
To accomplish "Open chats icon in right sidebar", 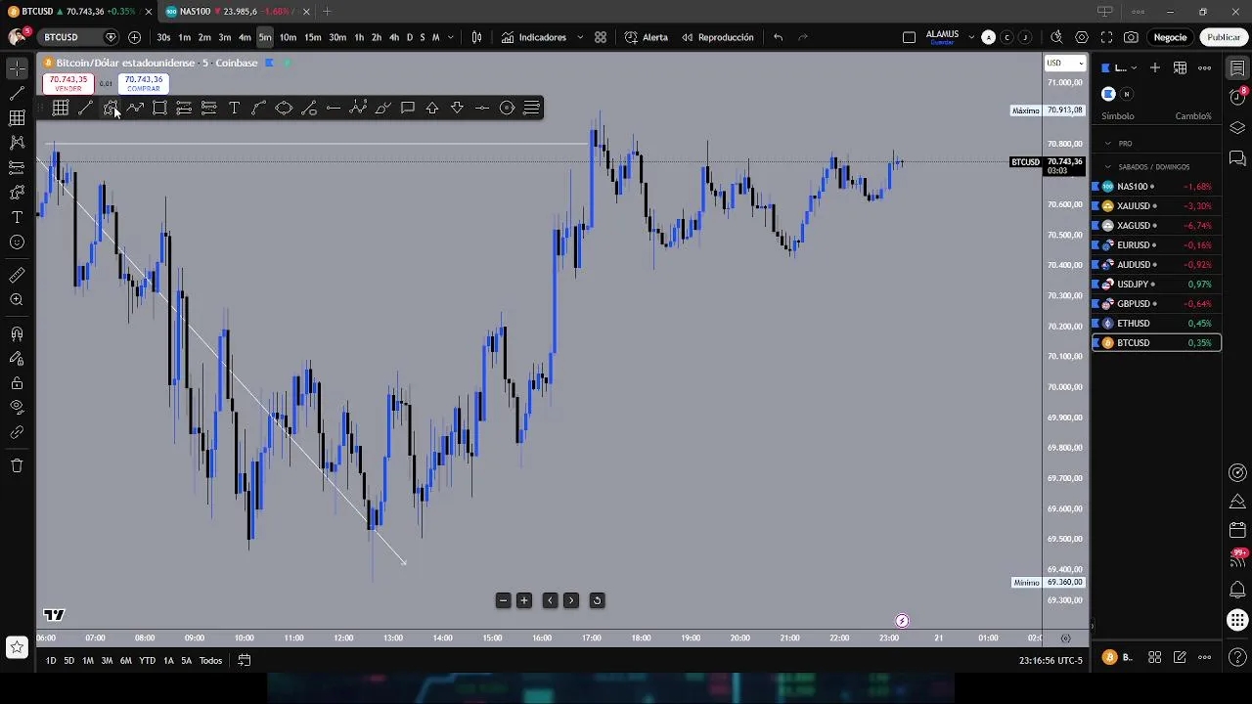I will (x=1237, y=158).
